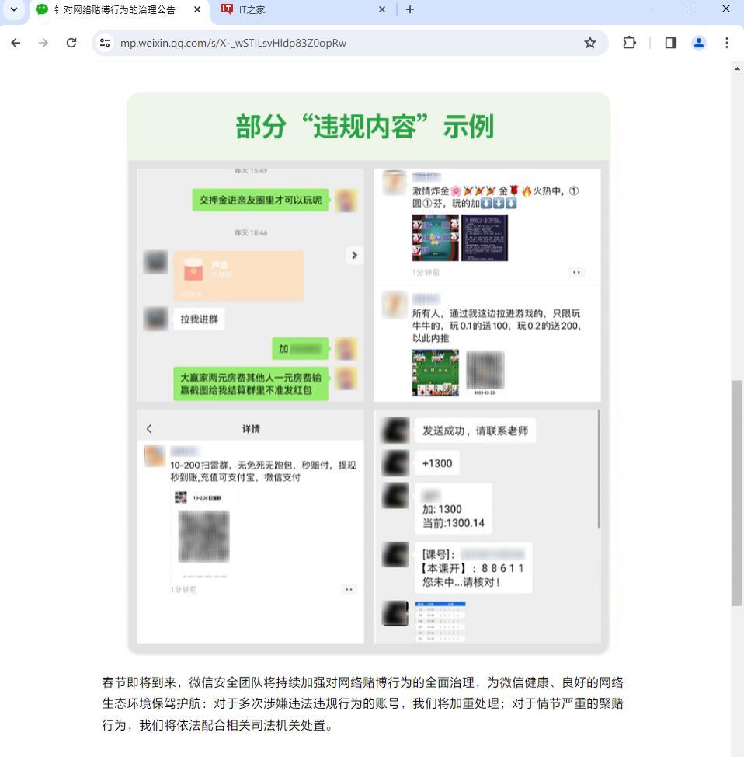Open the side panel icon

pyautogui.click(x=669, y=43)
